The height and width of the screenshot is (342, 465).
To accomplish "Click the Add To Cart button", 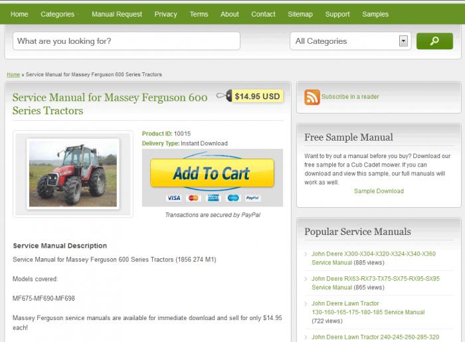I will click(212, 173).
